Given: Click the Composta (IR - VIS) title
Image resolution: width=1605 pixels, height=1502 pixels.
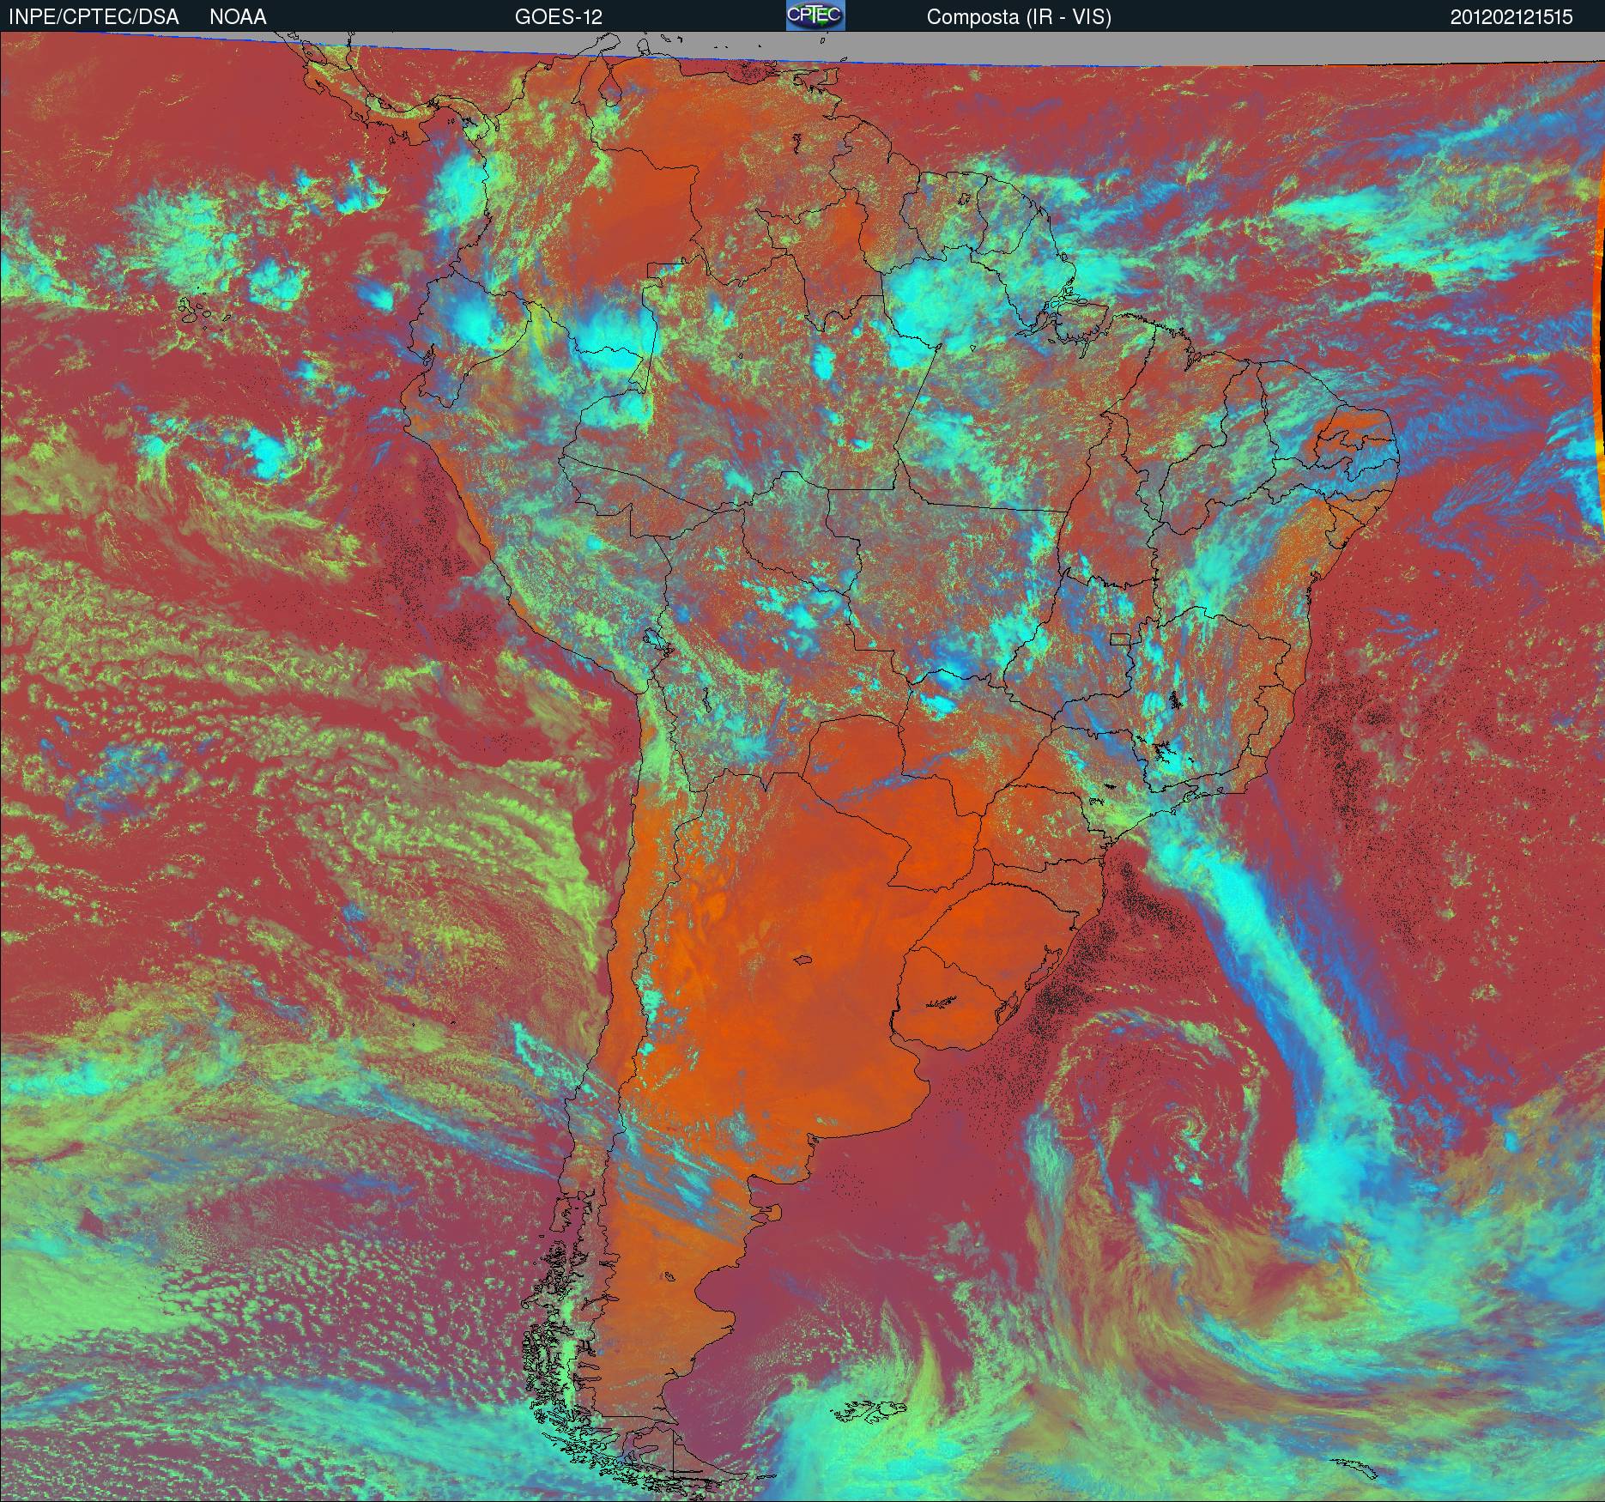Looking at the screenshot, I should [x=1019, y=17].
